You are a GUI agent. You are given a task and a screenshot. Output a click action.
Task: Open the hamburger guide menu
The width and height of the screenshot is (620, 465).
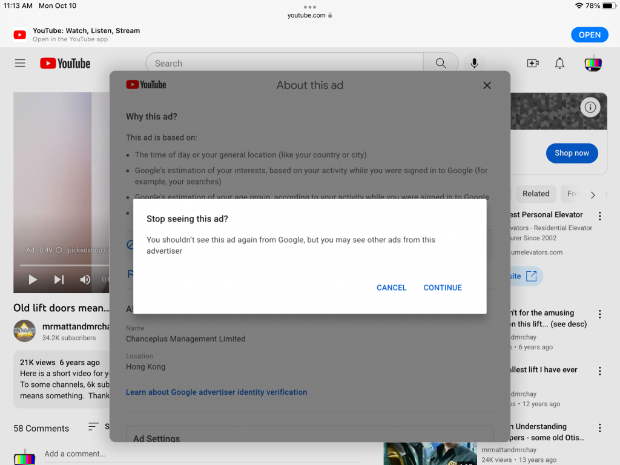[x=20, y=64]
